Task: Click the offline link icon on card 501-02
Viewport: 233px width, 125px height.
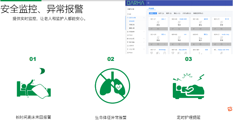Action: tap(179, 22)
